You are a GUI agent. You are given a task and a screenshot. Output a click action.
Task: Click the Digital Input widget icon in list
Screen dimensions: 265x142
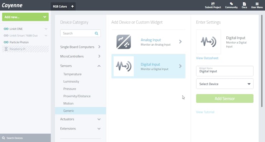point(124,66)
